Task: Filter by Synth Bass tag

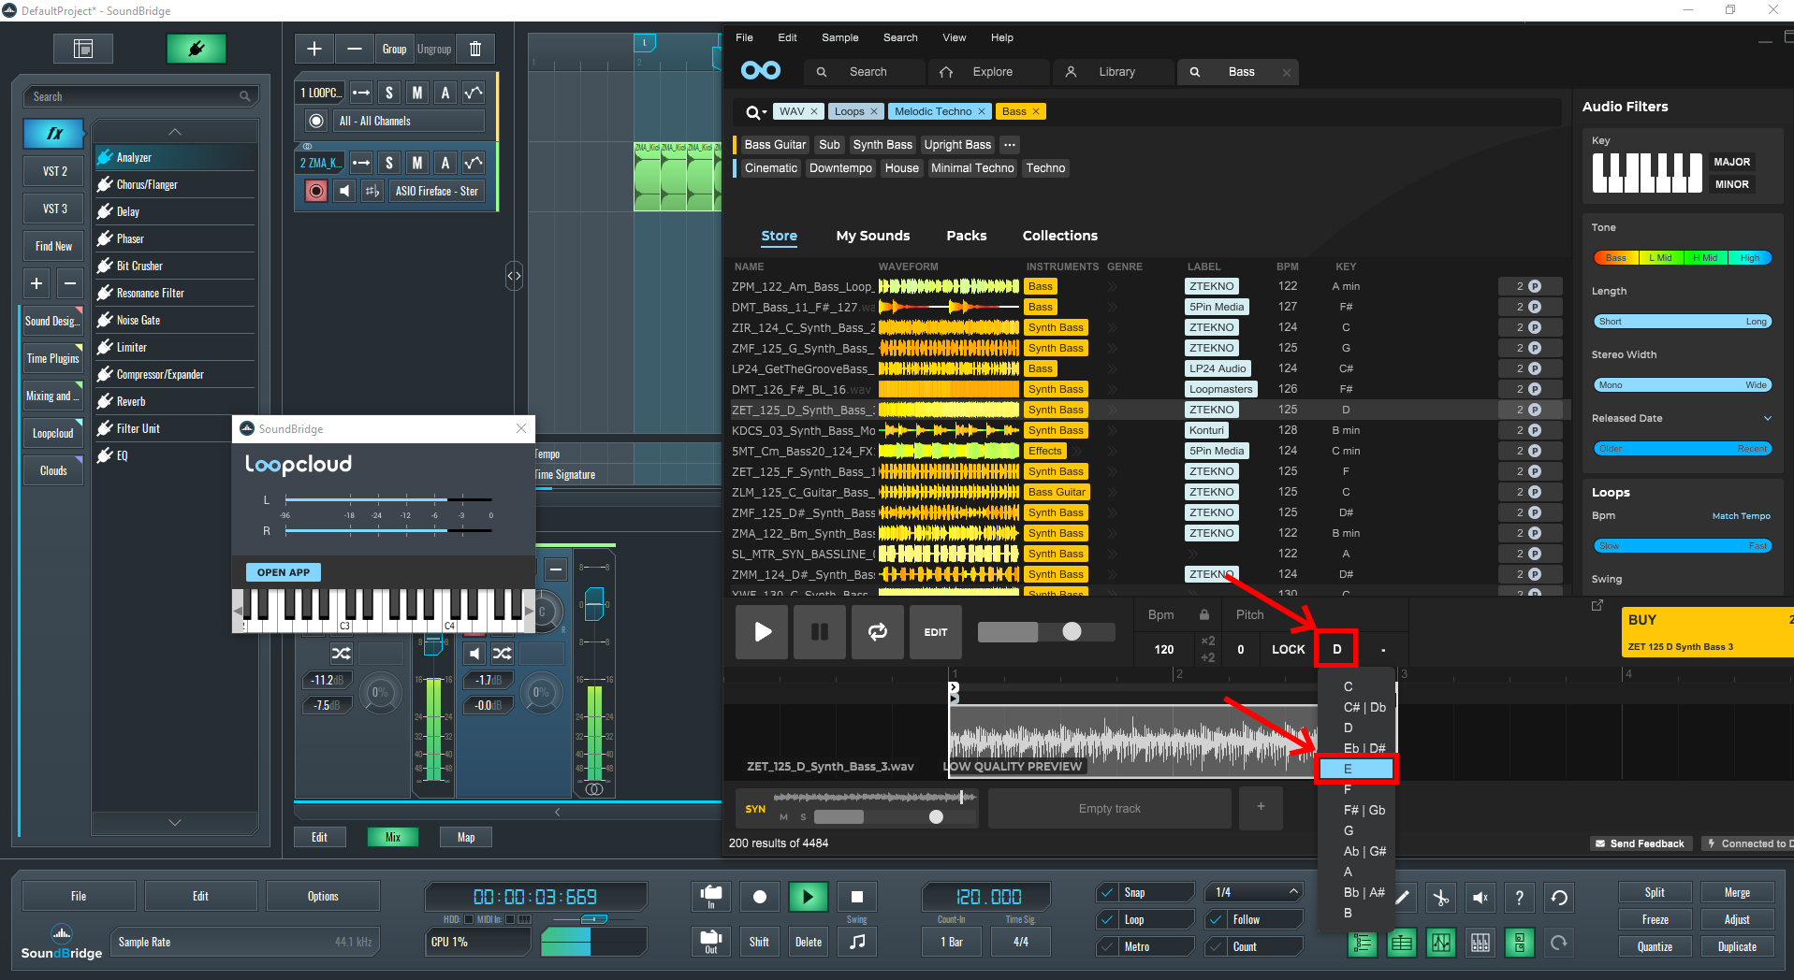Action: 882,145
